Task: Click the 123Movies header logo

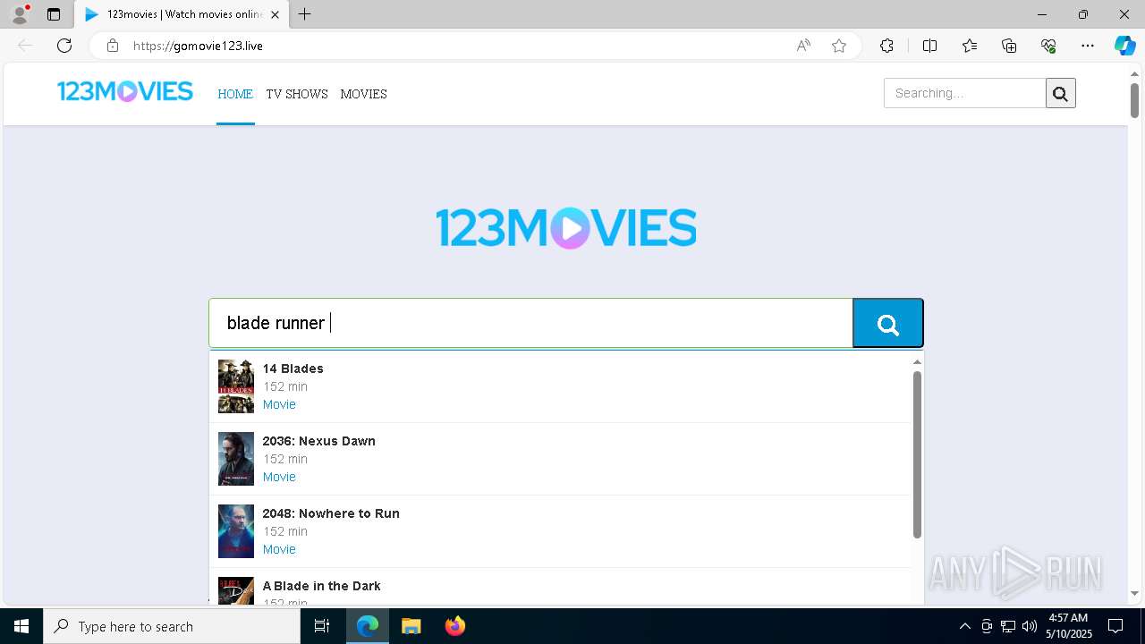Action: (x=125, y=91)
